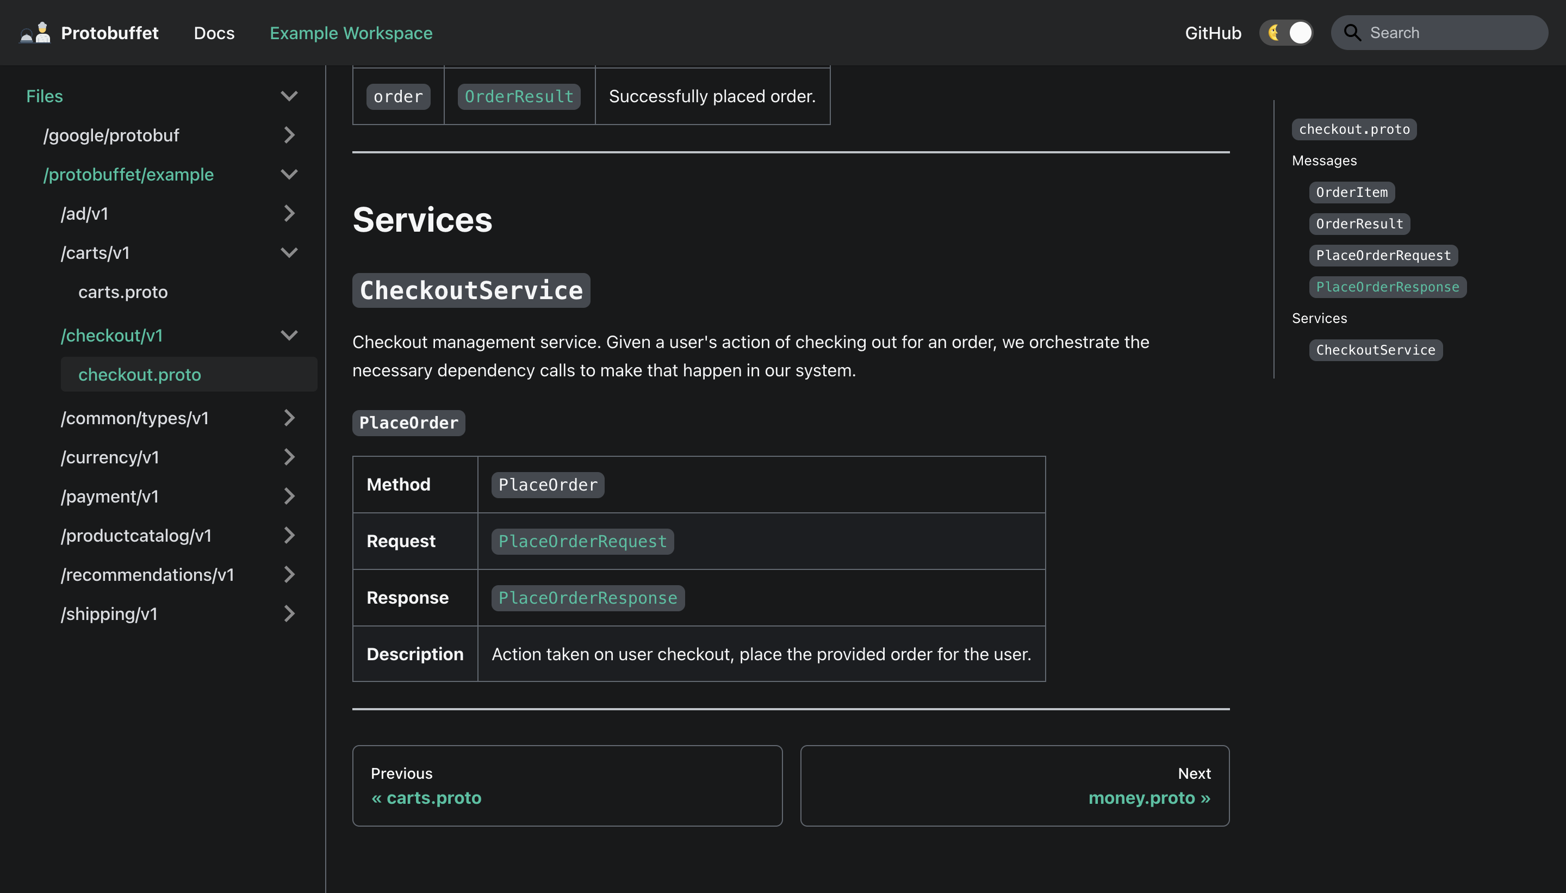Open the GitHub link
Viewport: 1566px width, 893px height.
tap(1212, 33)
